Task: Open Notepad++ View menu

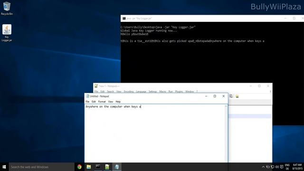Action: (x=119, y=92)
